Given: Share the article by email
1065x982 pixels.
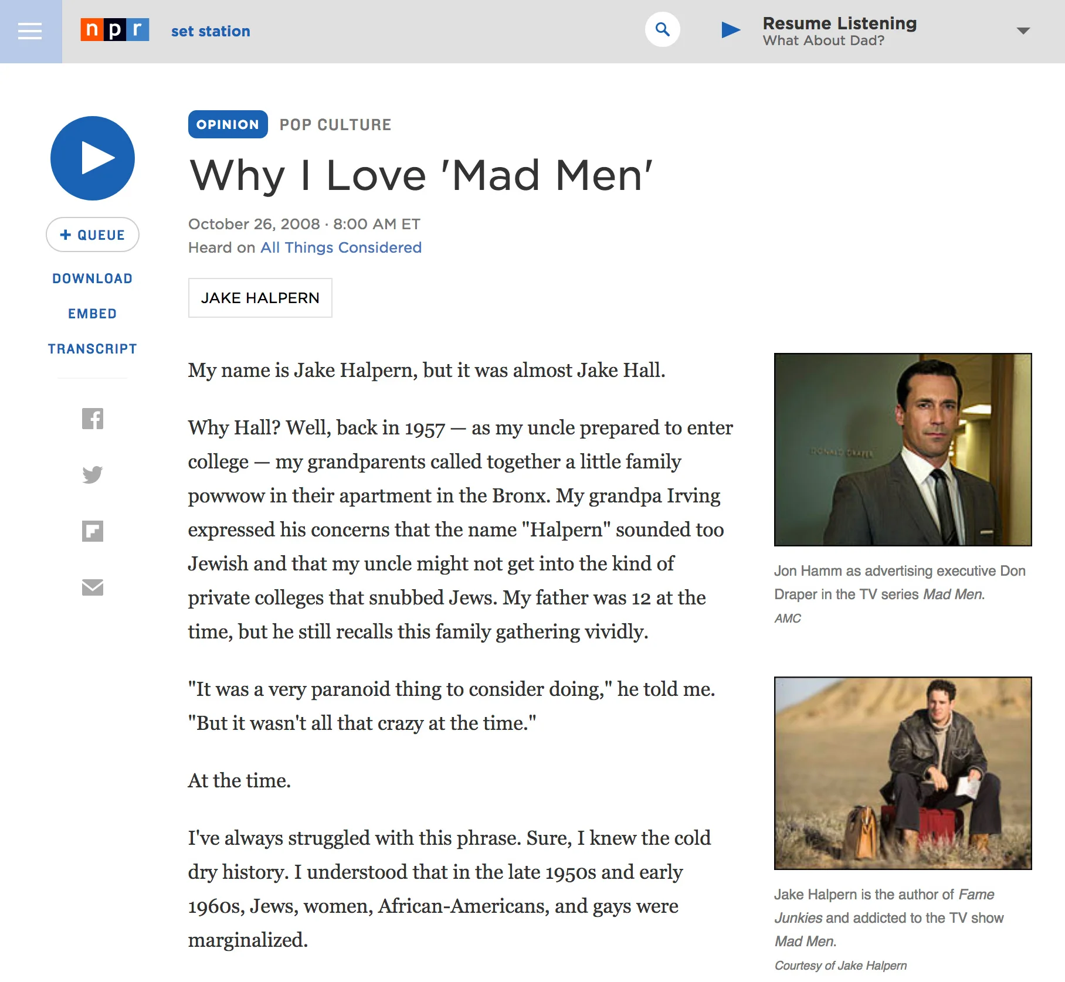Looking at the screenshot, I should tap(93, 587).
